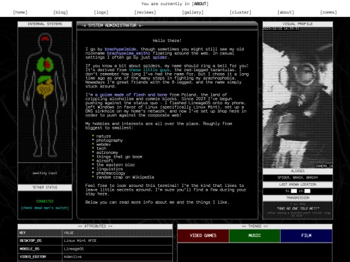Click the MOBILE_OS key cell
The width and height of the screenshot is (350, 262).
40,248
